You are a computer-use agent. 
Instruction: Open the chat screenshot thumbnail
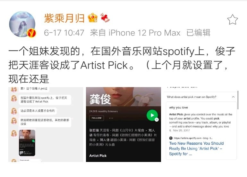(46, 124)
